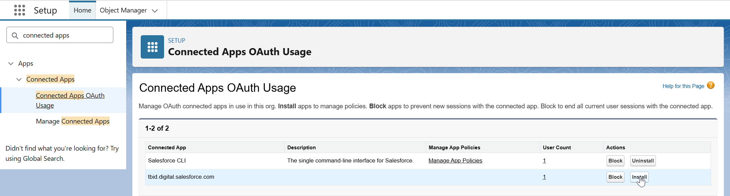The image size is (730, 196).
Task: Switch to the Home tab
Action: point(83,10)
